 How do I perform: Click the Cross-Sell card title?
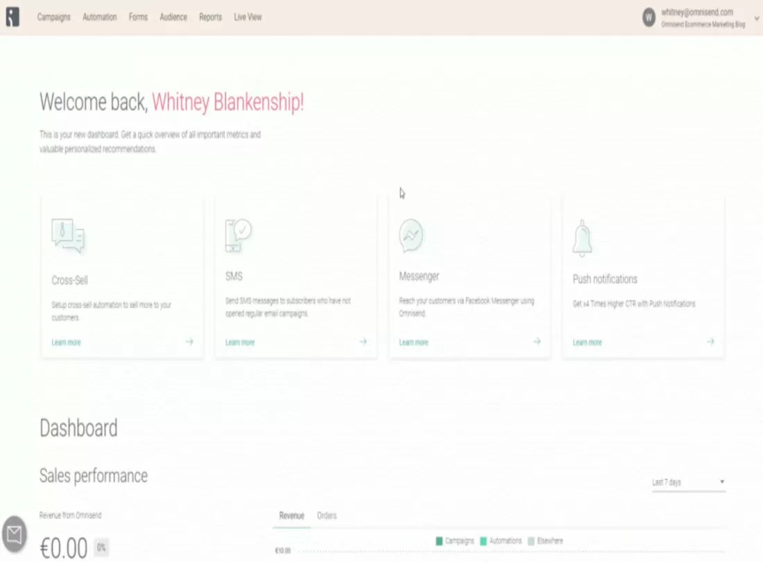coord(69,280)
